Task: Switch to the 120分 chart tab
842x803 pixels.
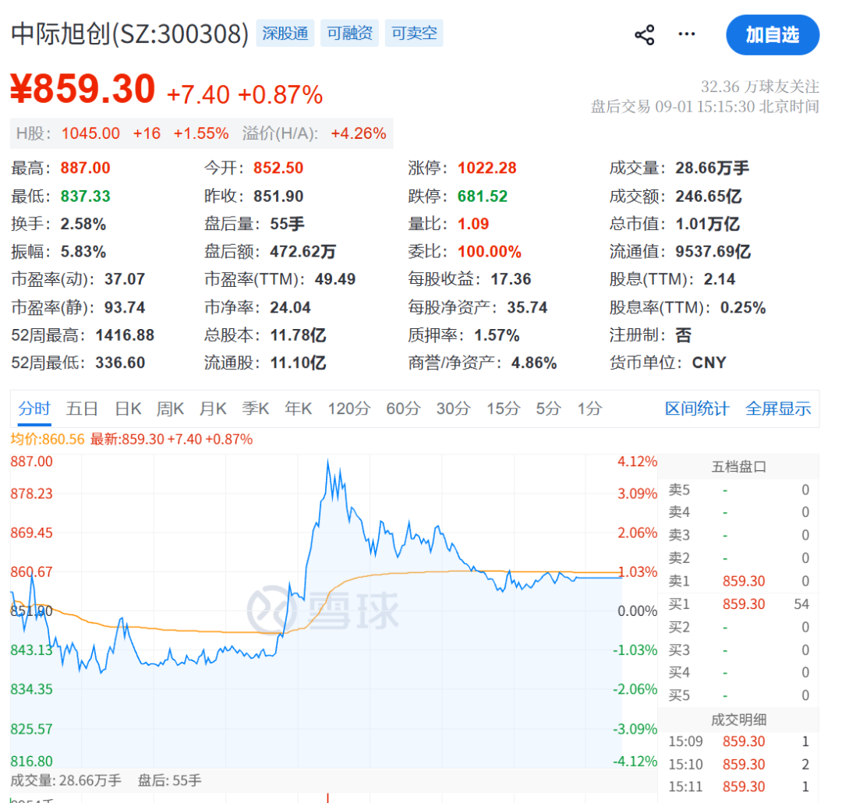Action: point(349,409)
